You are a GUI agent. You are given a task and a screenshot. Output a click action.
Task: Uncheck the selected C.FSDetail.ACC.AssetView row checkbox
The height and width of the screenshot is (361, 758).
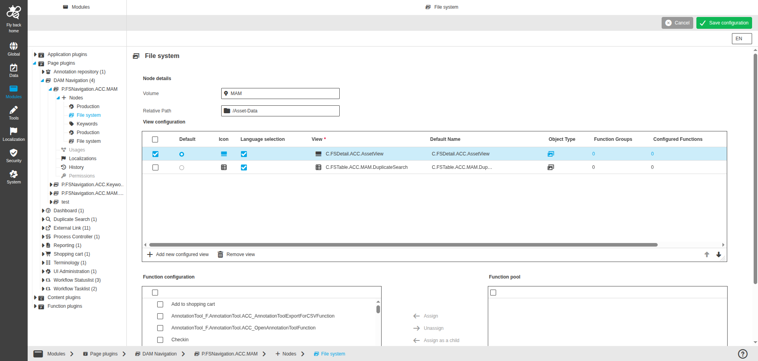pos(155,154)
